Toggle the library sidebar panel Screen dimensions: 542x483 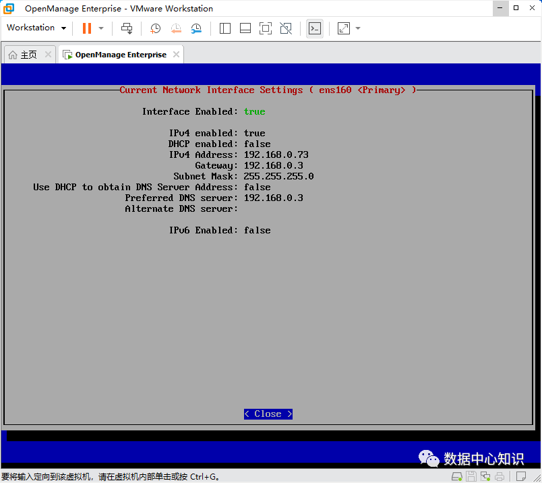[225, 28]
